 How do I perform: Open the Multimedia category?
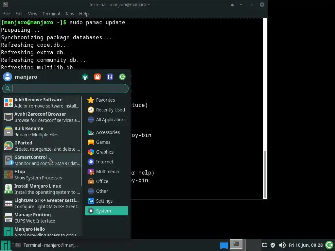point(107,172)
